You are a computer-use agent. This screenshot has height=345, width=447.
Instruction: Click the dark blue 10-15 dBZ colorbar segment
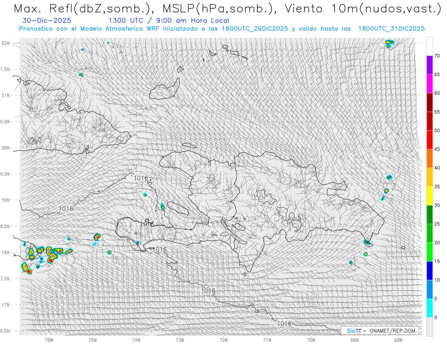coord(429,271)
